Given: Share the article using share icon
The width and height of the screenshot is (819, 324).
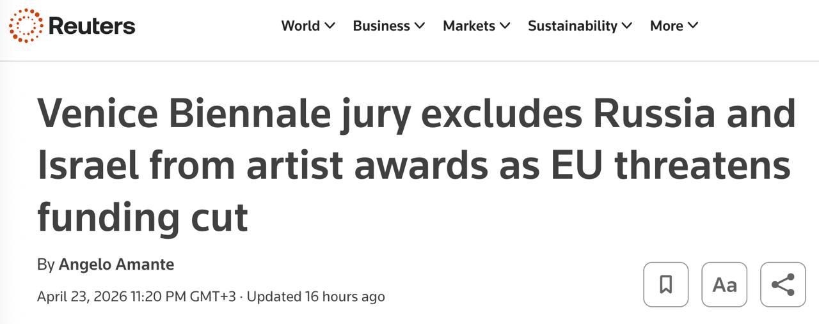Looking at the screenshot, I should (x=783, y=284).
